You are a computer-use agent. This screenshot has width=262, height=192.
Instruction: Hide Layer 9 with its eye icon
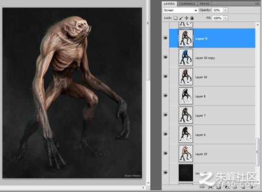[x=165, y=38]
